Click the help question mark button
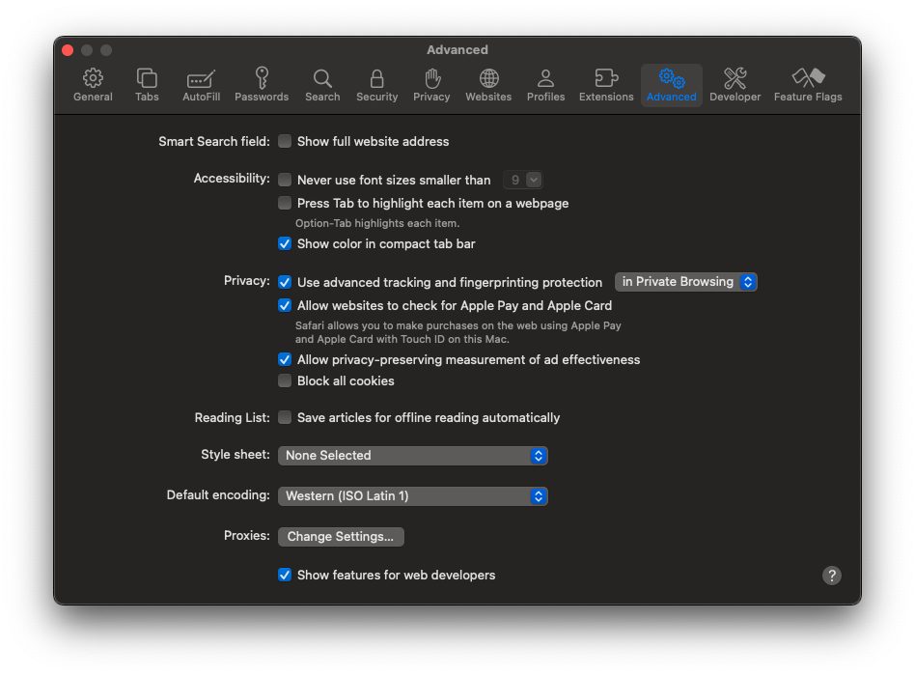The image size is (915, 676). [x=832, y=576]
